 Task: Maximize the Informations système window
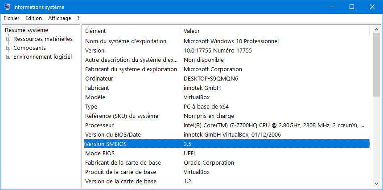pos(352,7)
